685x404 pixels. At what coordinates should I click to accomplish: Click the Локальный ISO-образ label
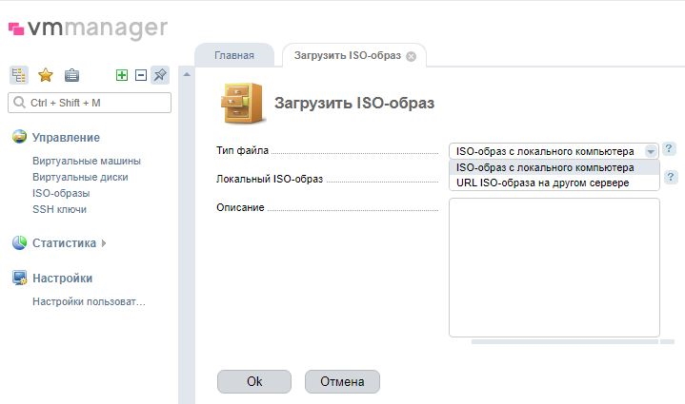click(270, 179)
